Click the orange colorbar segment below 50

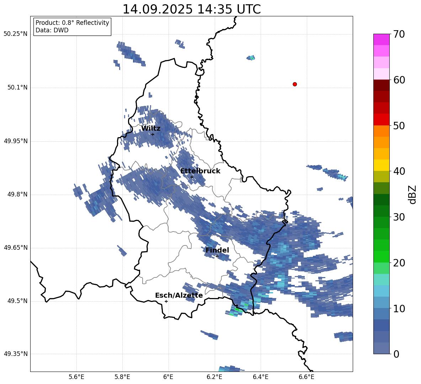coord(381,131)
